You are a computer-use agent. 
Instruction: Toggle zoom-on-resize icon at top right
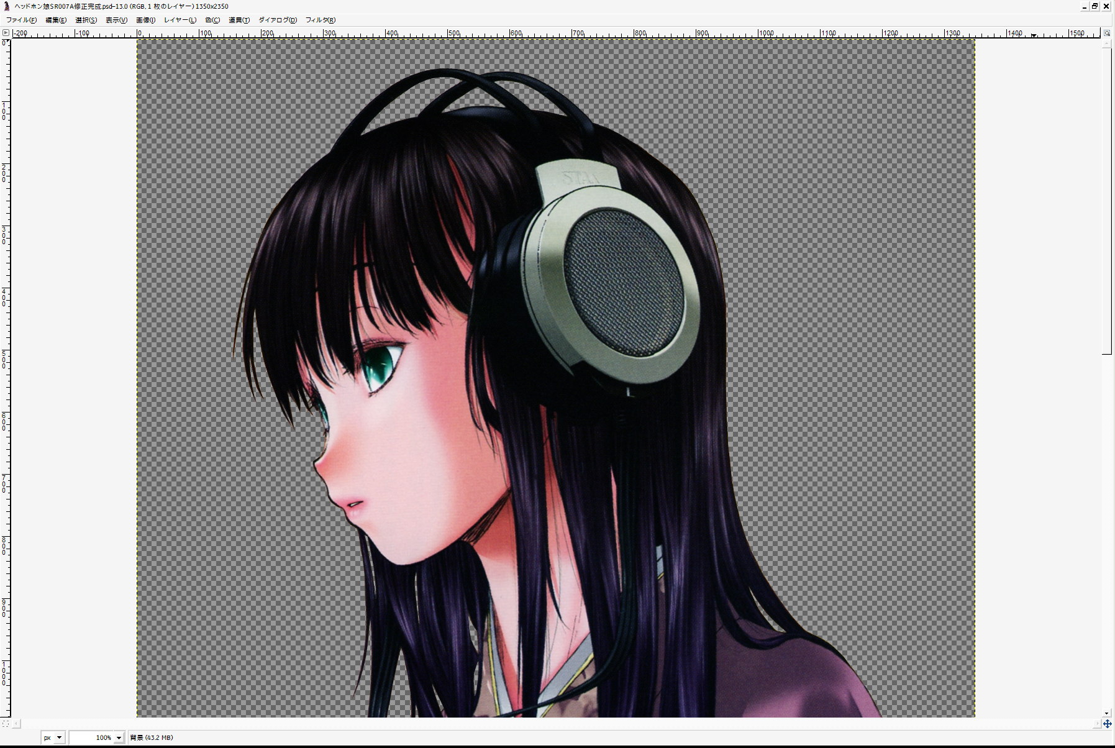(x=1107, y=33)
